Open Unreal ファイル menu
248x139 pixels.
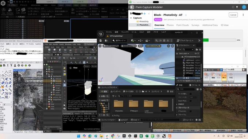[x=109, y=32]
